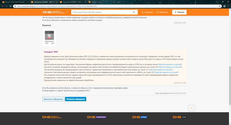Open new browser tab with plus icon

(119, 2)
